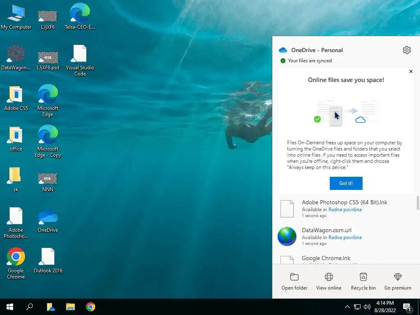
Task: Open the pinned folder with user icon on taskbar
Action: (50, 307)
